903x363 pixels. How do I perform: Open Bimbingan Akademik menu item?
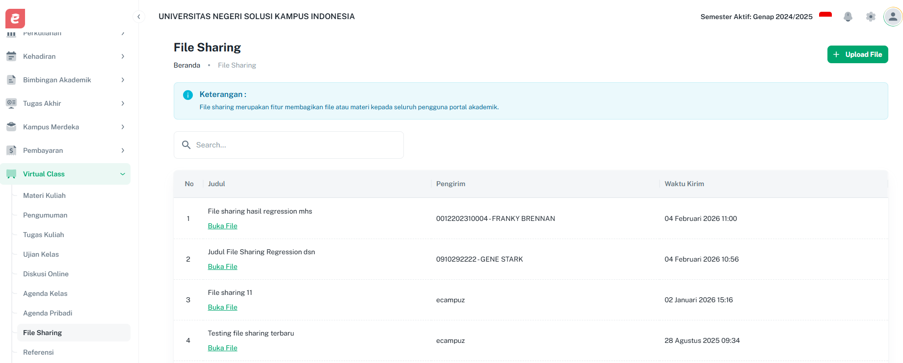(x=65, y=80)
